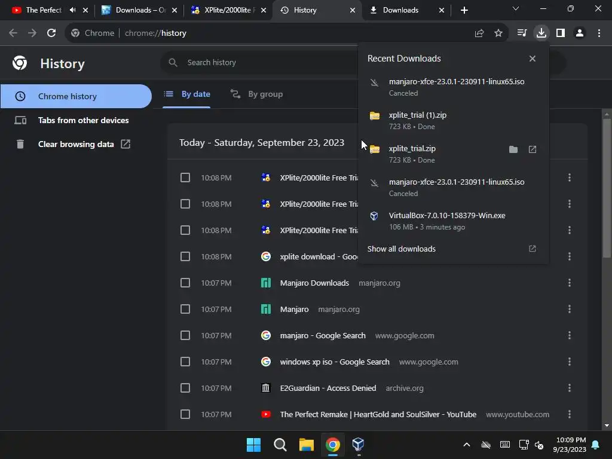
Task: Open Chrome's three-dot menu
Action: 599,33
